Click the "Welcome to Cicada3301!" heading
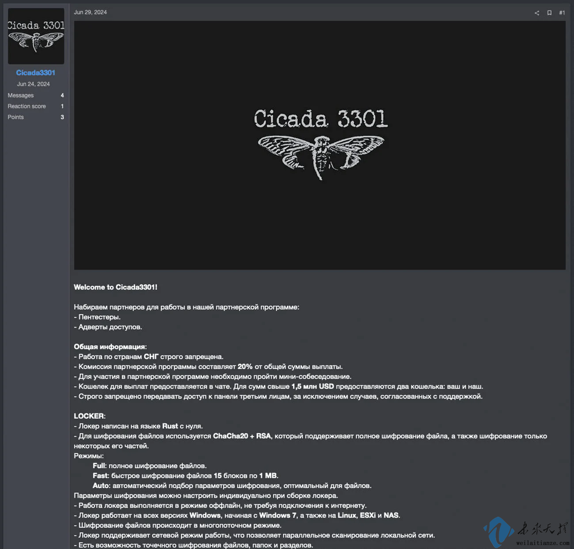Viewport: 574px width, 549px height. click(x=115, y=287)
